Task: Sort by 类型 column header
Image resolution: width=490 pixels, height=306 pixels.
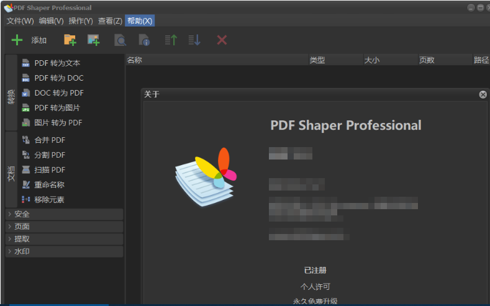Action: pyautogui.click(x=336, y=60)
